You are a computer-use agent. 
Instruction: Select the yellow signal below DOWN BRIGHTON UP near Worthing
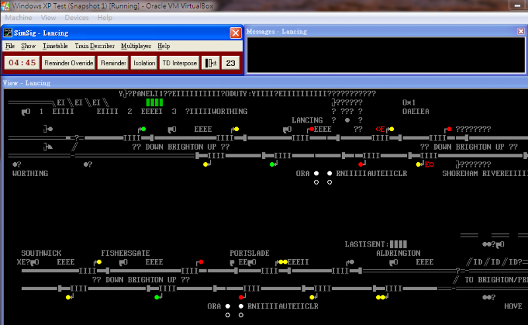205,165
